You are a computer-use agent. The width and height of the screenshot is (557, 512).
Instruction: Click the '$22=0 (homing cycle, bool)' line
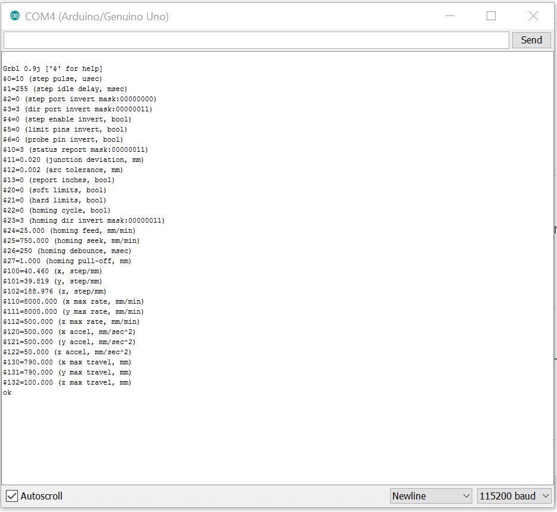57,210
